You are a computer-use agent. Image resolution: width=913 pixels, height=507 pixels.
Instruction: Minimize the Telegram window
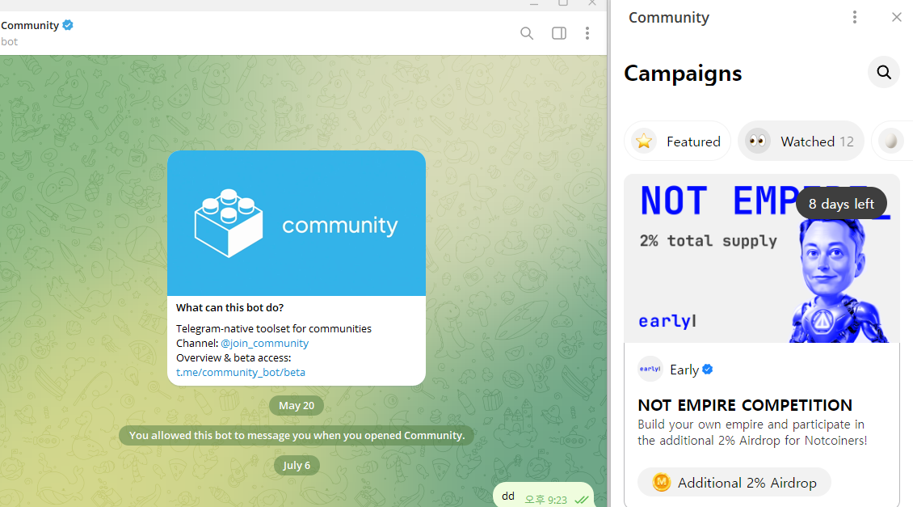click(534, 3)
